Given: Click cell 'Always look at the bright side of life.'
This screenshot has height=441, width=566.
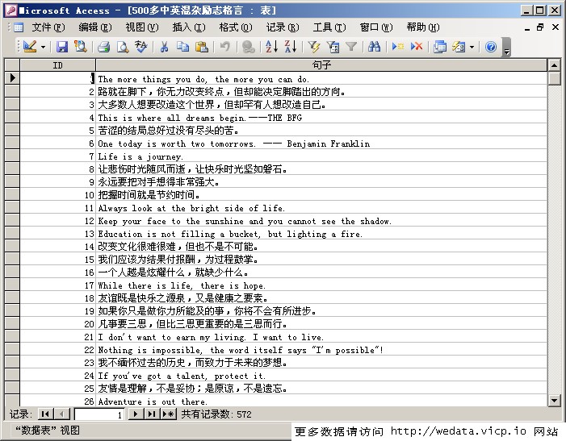Looking at the screenshot, I should pos(321,208).
